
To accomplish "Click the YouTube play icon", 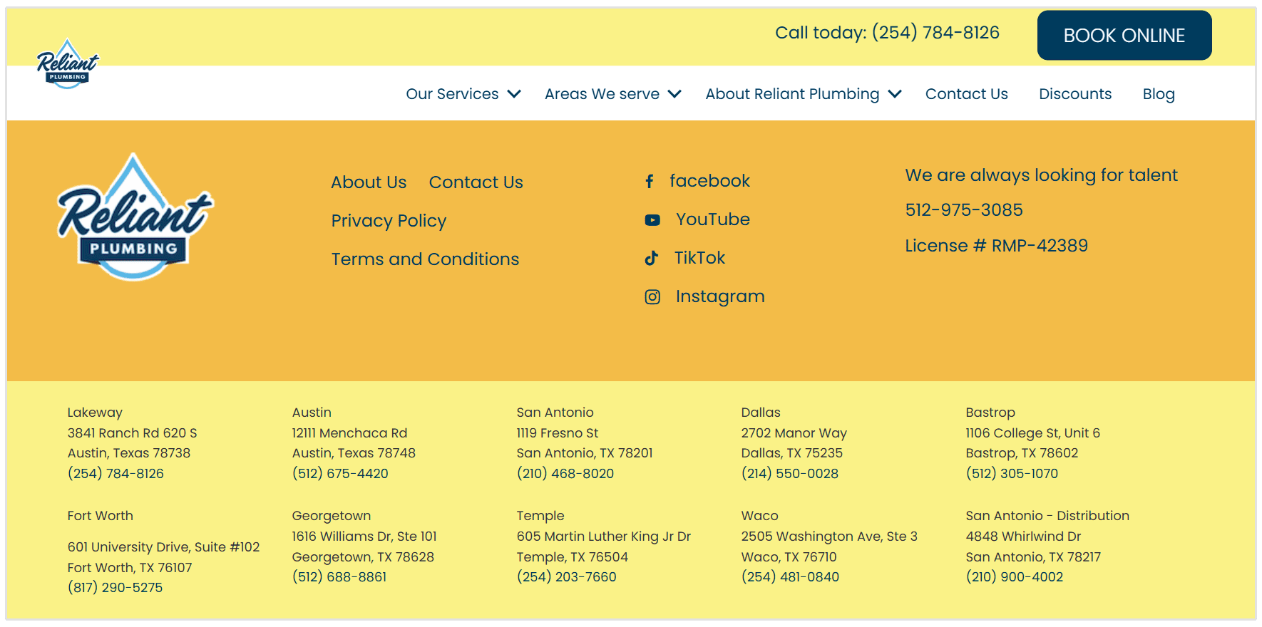I will (652, 220).
